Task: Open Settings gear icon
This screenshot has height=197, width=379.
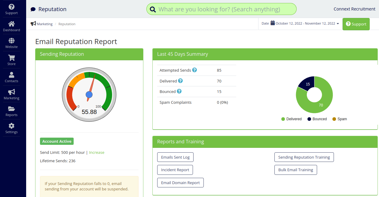Action: click(x=11, y=126)
